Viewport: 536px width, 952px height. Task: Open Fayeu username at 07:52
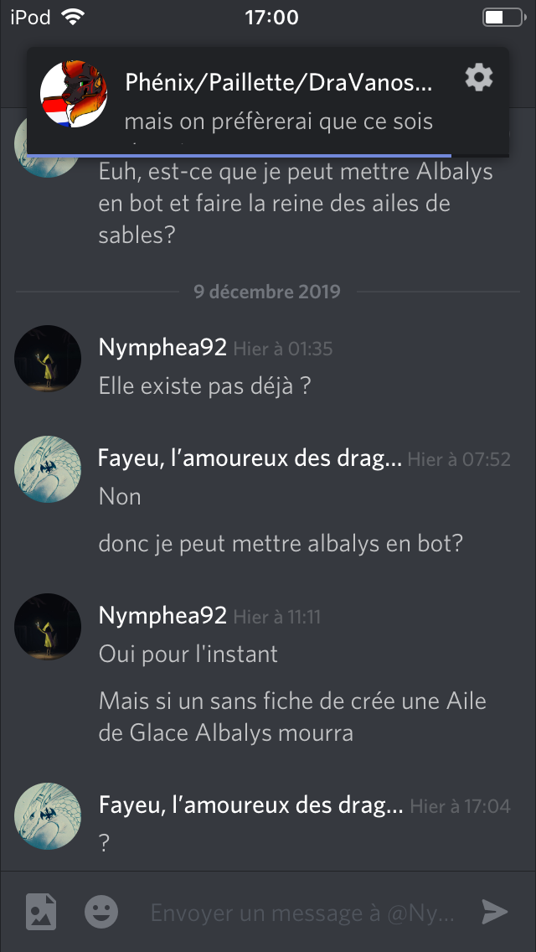250,458
